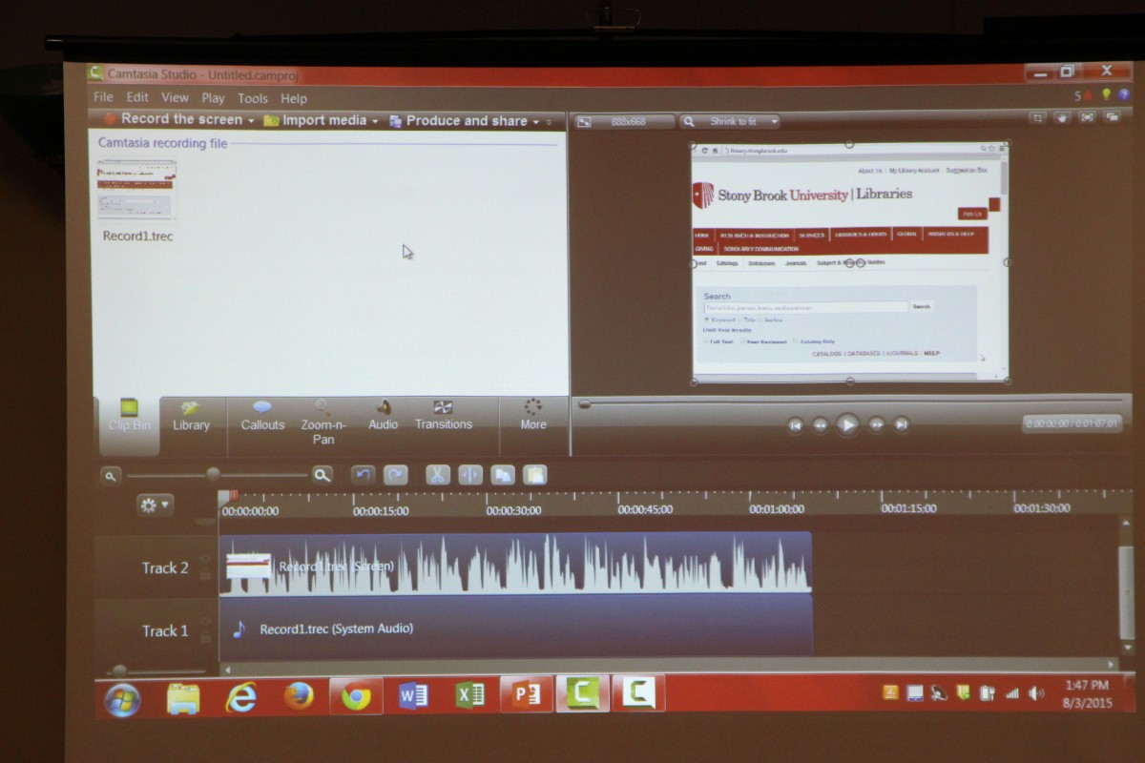Paste media onto the timeline
The image size is (1145, 763).
coord(535,474)
